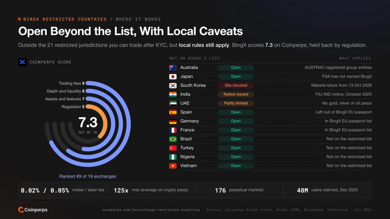Click the France flag icon

click(x=173, y=130)
